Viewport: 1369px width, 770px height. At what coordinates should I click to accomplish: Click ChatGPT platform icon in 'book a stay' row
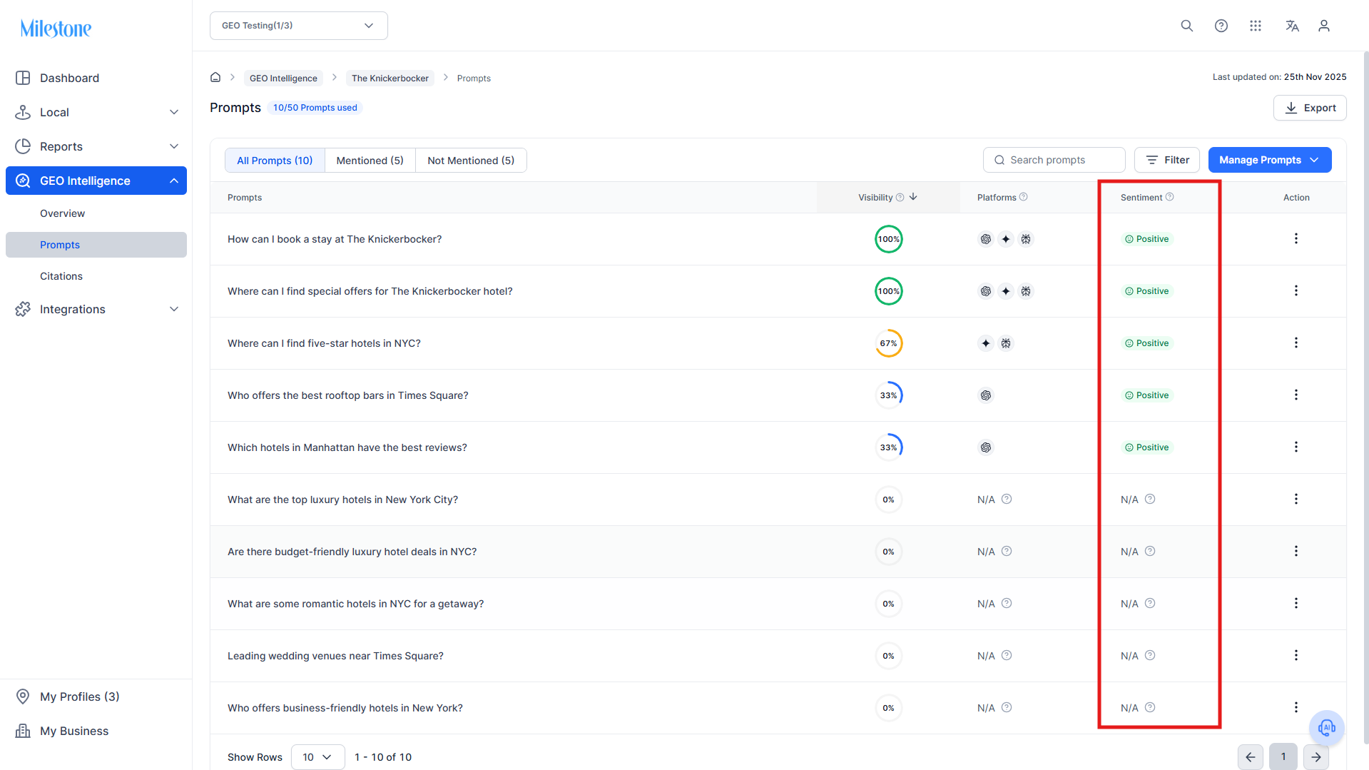click(x=986, y=239)
